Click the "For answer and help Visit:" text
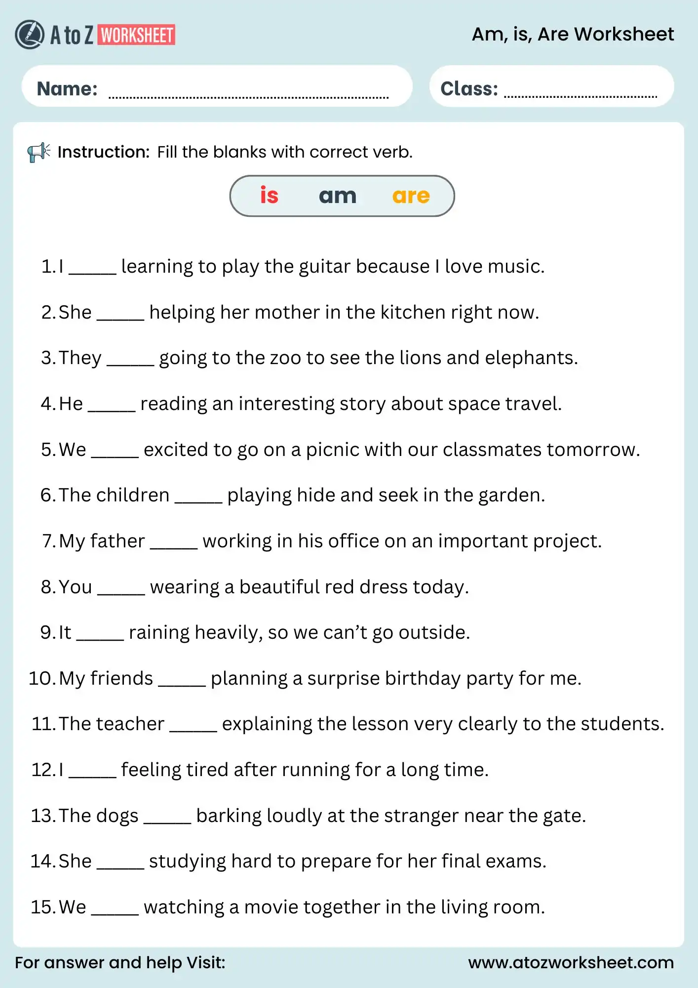This screenshot has height=988, width=698. coord(120,962)
